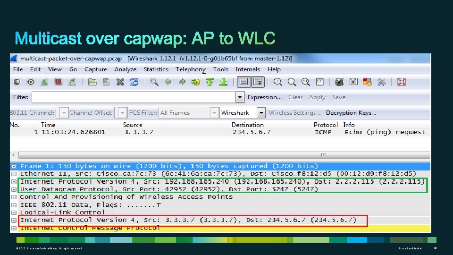Close this capture file X icon
The height and width of the screenshot is (255, 453).
point(120,82)
